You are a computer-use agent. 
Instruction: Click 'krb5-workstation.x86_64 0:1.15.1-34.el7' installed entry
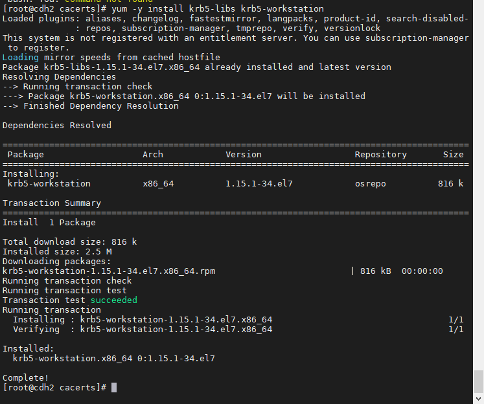coord(114,359)
